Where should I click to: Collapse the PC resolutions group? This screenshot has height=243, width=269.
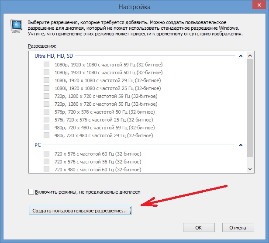241,145
